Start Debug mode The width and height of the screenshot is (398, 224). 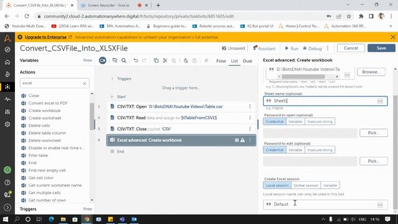(x=312, y=49)
